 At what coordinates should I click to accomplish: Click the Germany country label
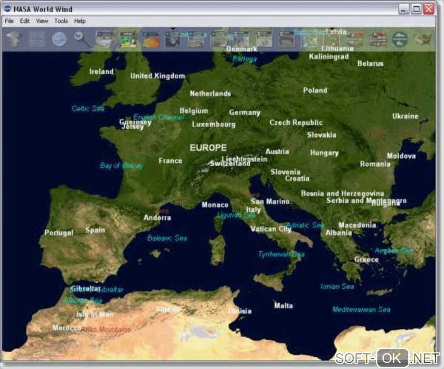click(245, 112)
